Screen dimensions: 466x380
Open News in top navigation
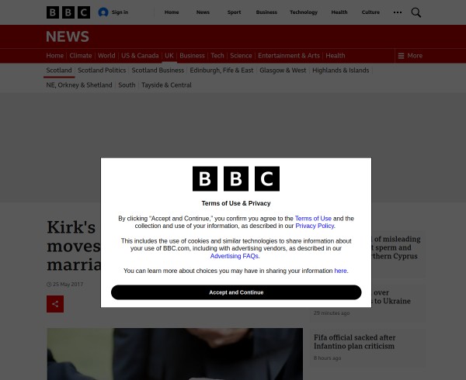coord(203,12)
